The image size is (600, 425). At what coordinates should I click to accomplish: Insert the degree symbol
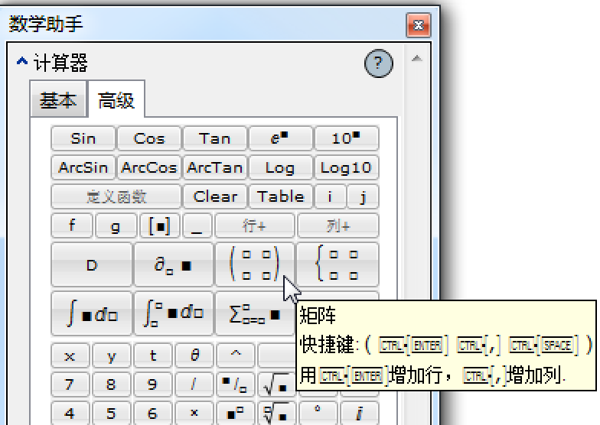coord(318,413)
